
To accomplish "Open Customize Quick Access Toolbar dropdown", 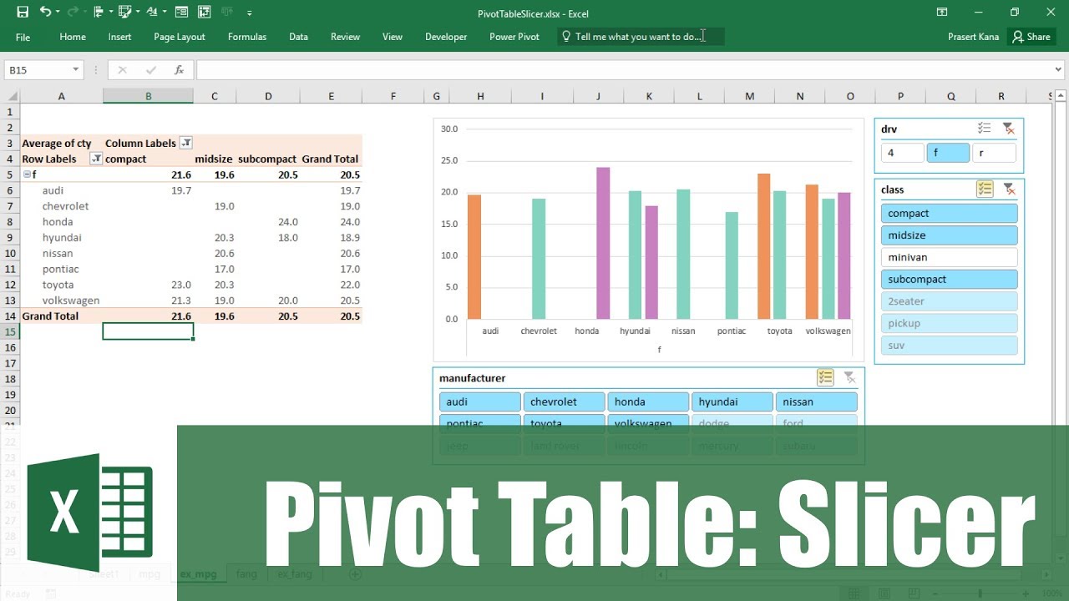I will (250, 13).
